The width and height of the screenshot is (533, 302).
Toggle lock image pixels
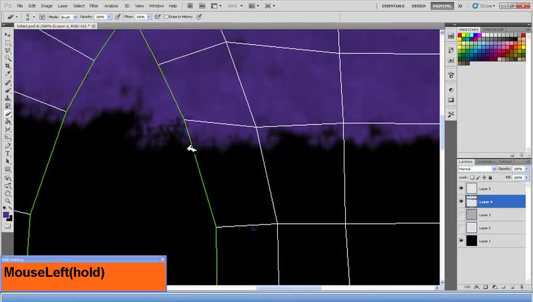tap(478, 177)
